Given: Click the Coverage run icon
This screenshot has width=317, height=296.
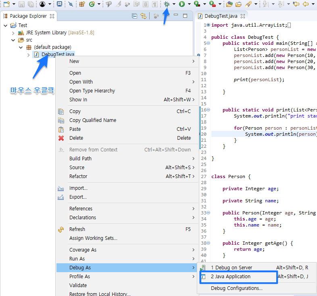Looking at the screenshot, I should [x=197, y=4].
